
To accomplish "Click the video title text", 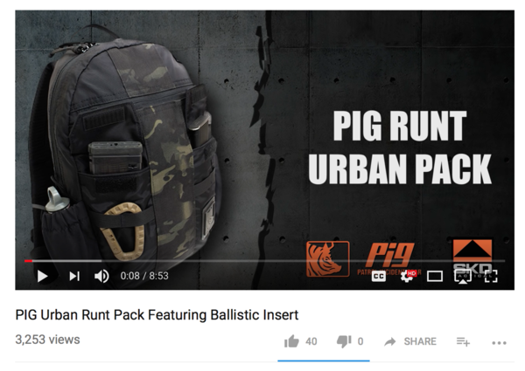I will [157, 315].
